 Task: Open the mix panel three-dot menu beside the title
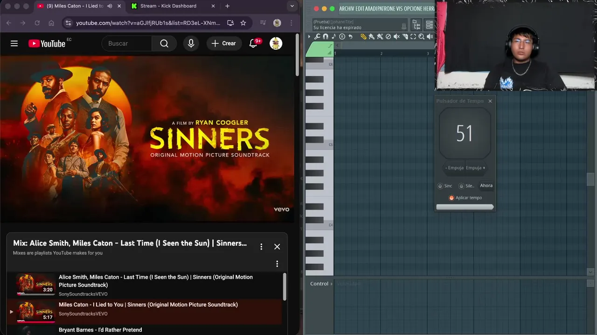[261, 247]
